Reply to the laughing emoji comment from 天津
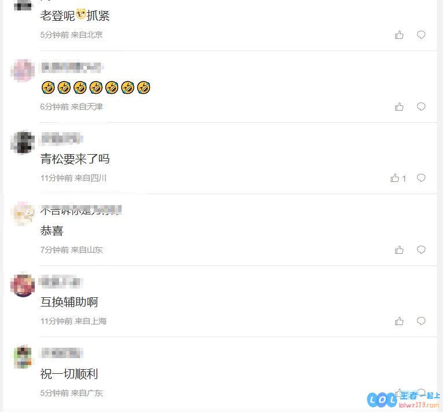Screen dimensions: 443x412 pos(421,107)
